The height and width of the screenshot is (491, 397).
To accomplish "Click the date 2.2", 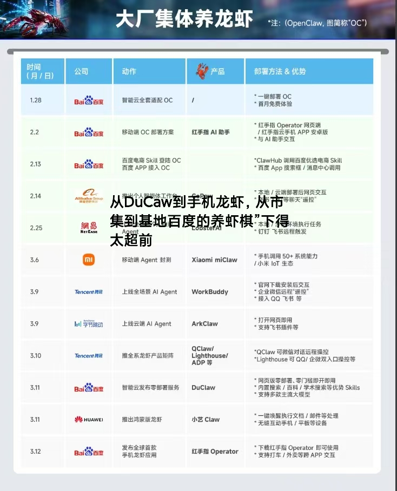I will (x=35, y=132).
